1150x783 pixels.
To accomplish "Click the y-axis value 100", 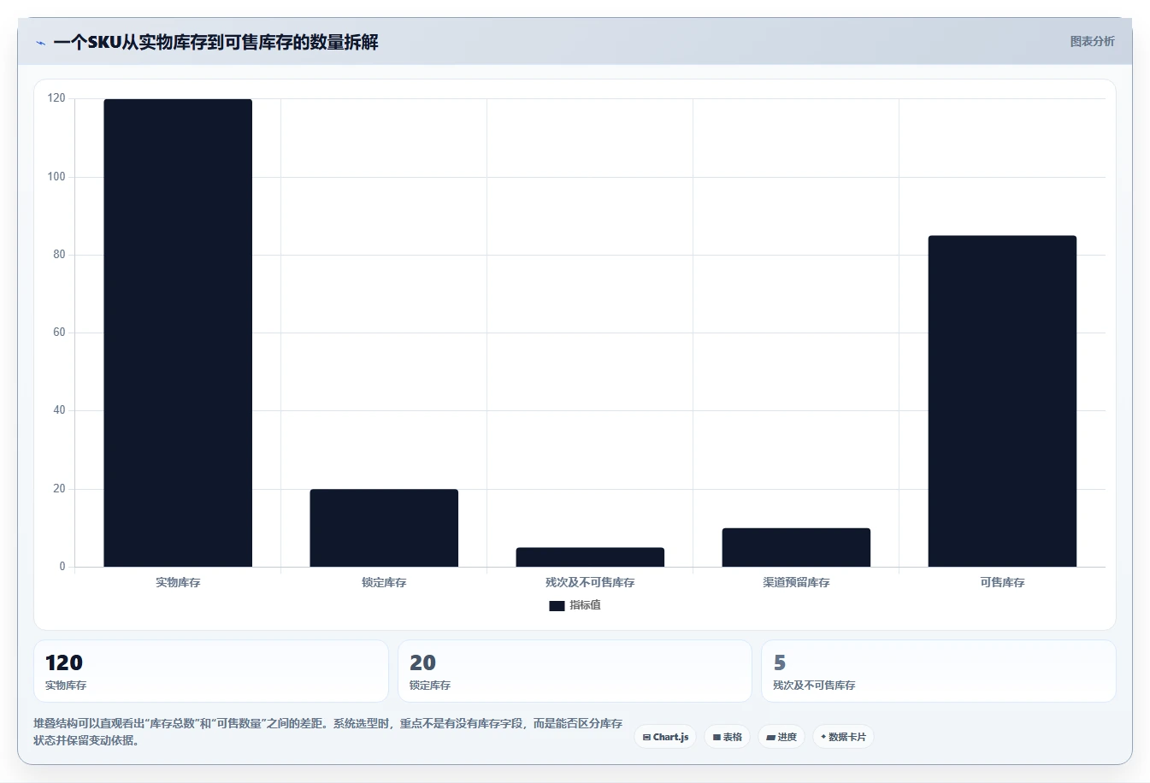I will [56, 176].
